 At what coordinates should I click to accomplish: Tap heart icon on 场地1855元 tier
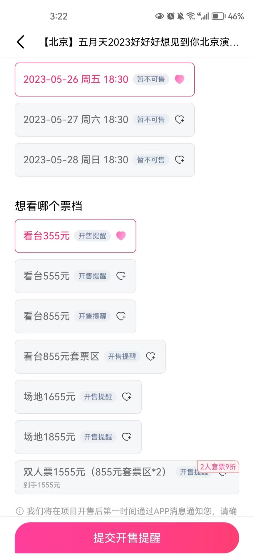(x=126, y=437)
